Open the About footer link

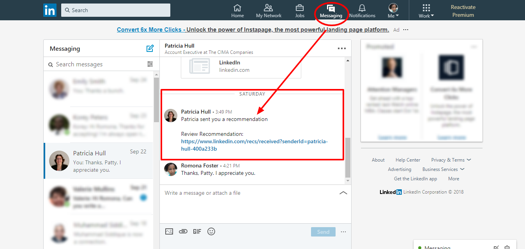378,160
